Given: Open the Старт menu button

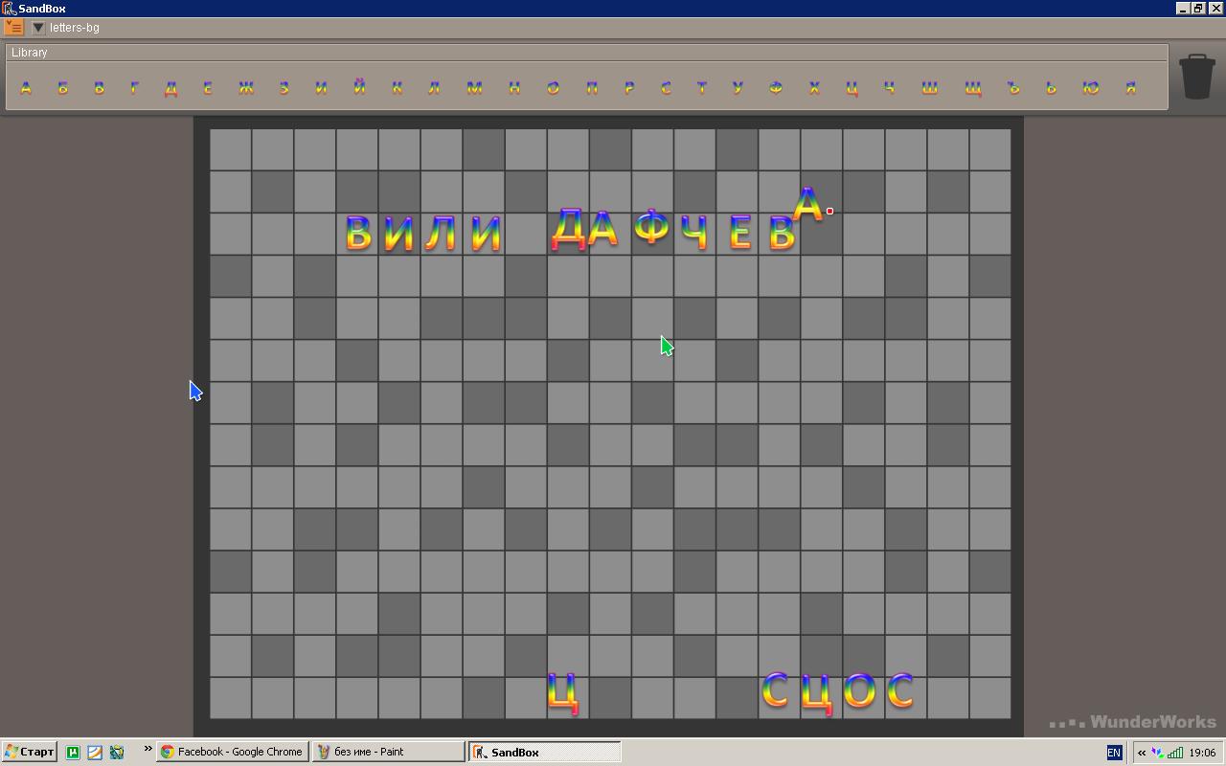Looking at the screenshot, I should (29, 752).
